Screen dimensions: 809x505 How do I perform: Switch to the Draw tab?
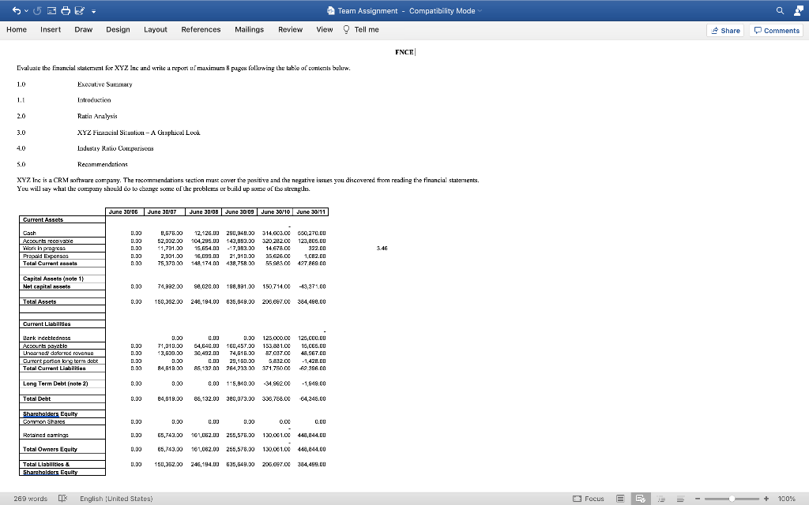pyautogui.click(x=84, y=29)
